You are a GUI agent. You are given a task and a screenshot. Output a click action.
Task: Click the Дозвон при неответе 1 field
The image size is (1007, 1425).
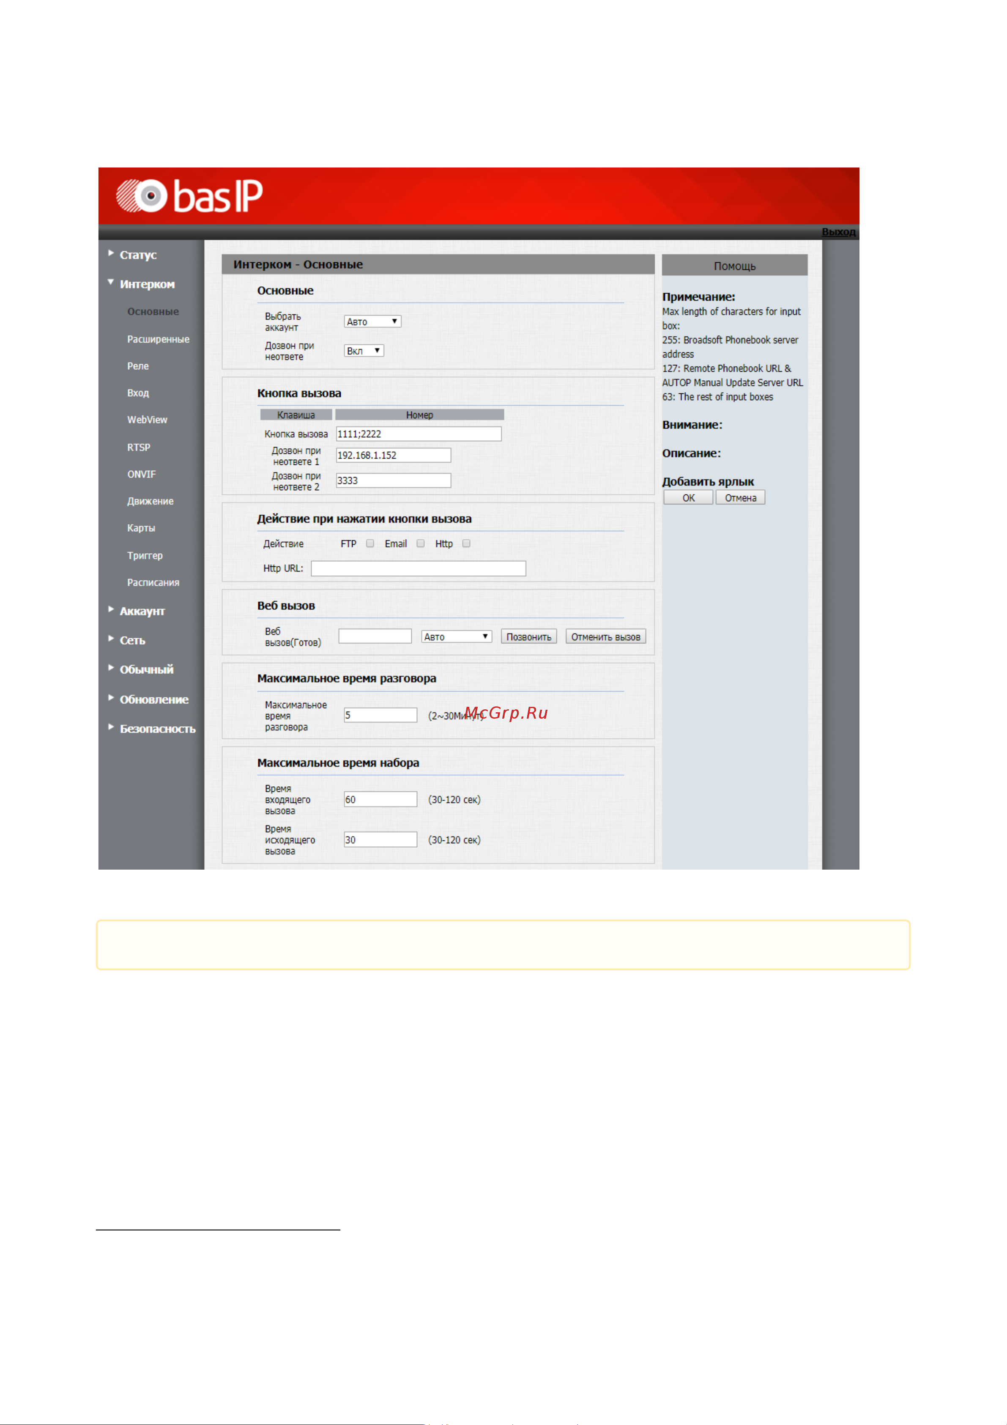[393, 455]
